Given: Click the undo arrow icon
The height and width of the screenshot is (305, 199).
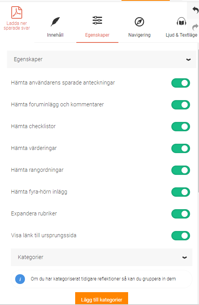Looking at the screenshot, I should [x=195, y=10].
